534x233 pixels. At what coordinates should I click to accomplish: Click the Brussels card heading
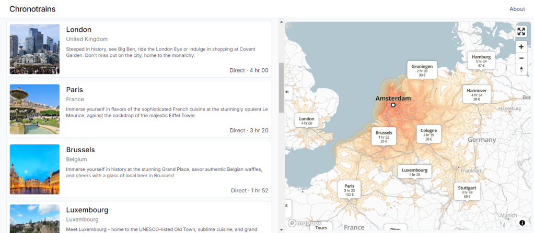80,150
